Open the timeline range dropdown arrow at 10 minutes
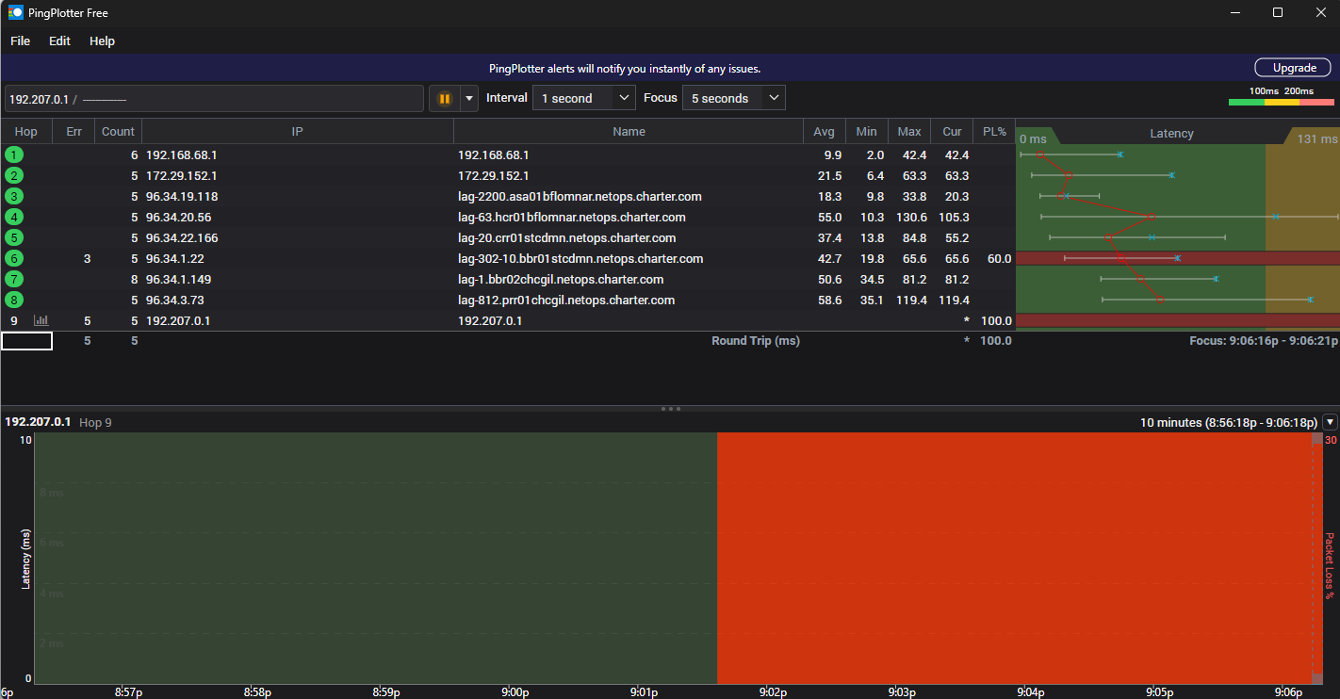The height and width of the screenshot is (699, 1340). (x=1330, y=422)
